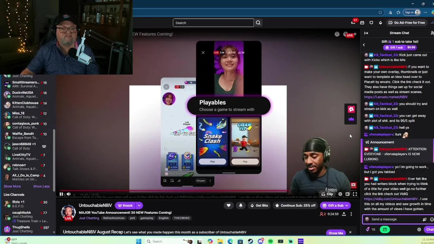Open video player settings gear

(340, 194)
